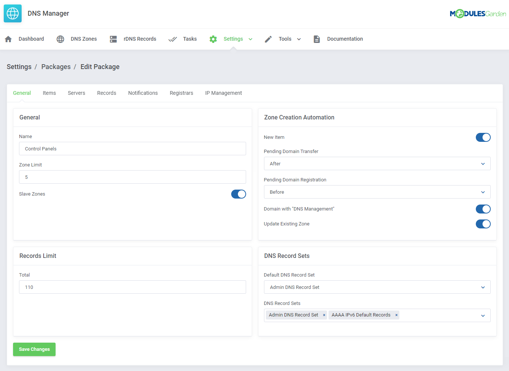This screenshot has width=509, height=371.
Task: Select the Tasks checkmarks icon
Action: 173,39
